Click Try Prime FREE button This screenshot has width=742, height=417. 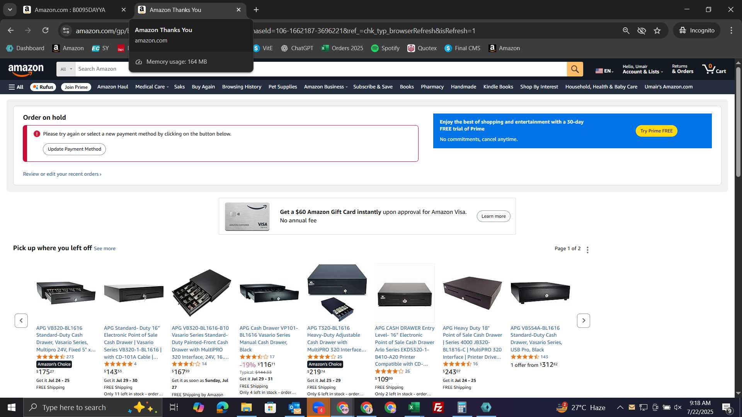(656, 131)
